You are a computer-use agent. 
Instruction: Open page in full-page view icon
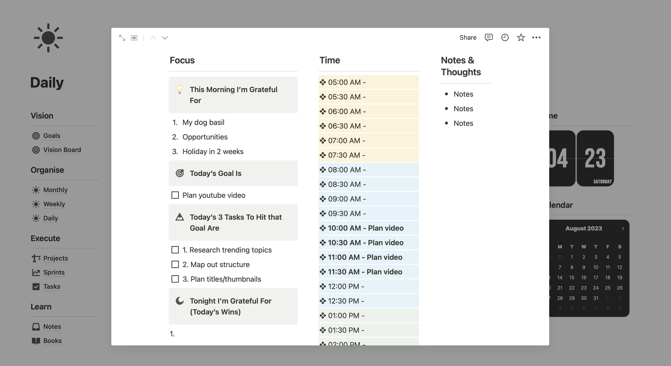coord(122,38)
